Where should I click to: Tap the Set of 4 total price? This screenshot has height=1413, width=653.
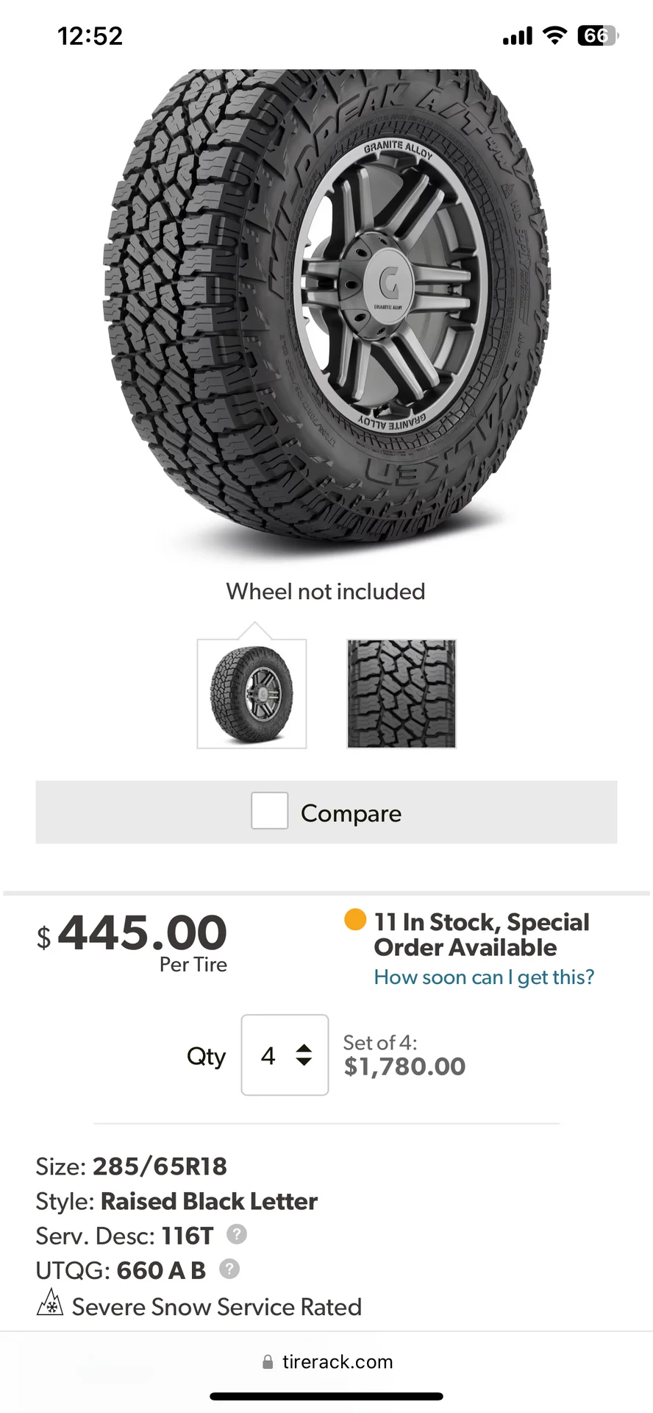pyautogui.click(x=404, y=1066)
